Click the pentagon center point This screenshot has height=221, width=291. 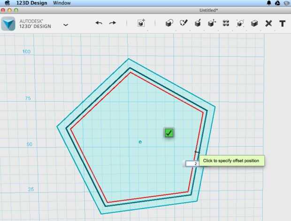[140, 142]
